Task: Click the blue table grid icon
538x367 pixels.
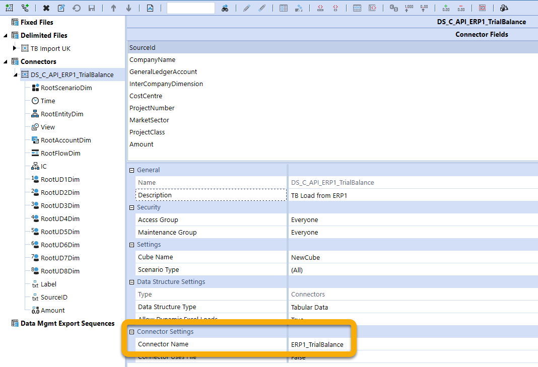Action: (284, 8)
